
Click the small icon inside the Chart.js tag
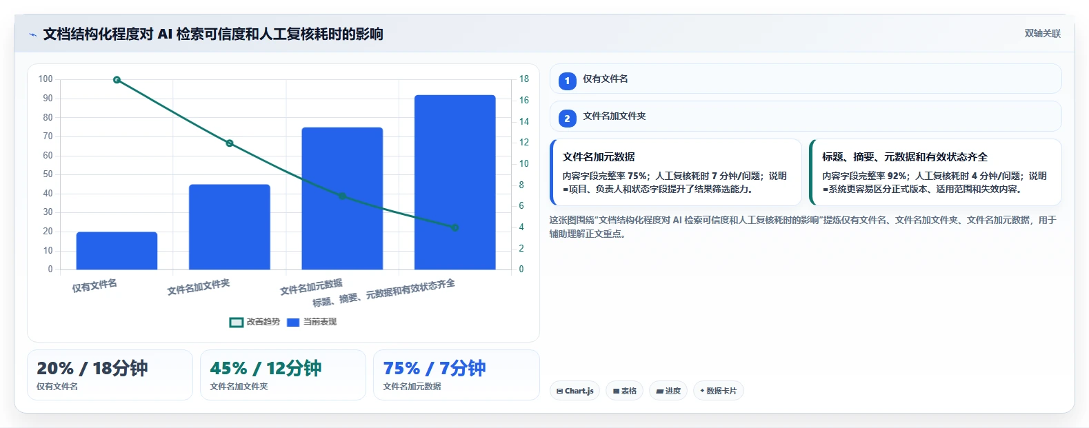click(560, 391)
